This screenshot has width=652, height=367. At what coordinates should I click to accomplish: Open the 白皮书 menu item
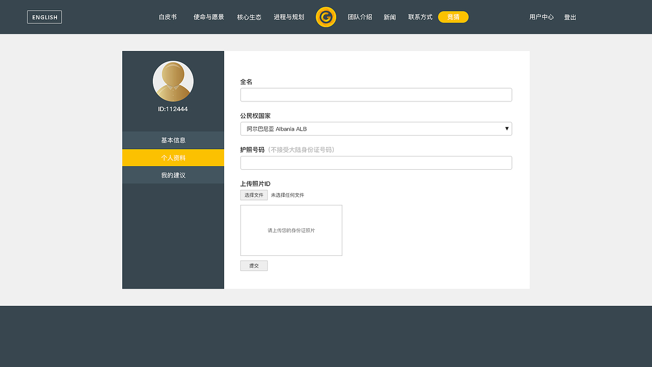click(168, 17)
